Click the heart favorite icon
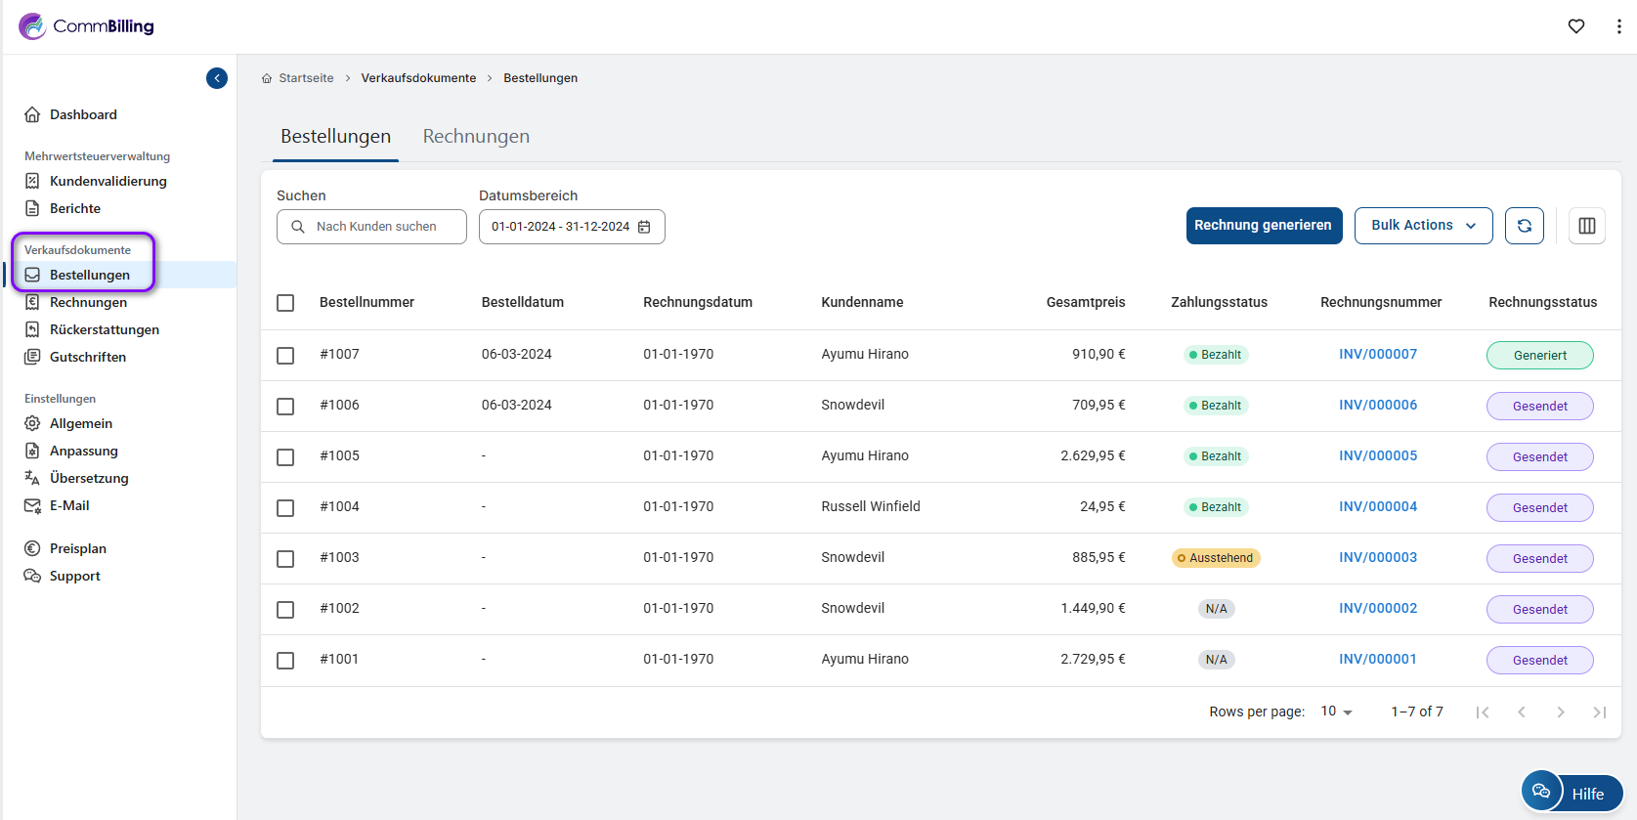Screen dimensions: 1637x820 click(1575, 26)
